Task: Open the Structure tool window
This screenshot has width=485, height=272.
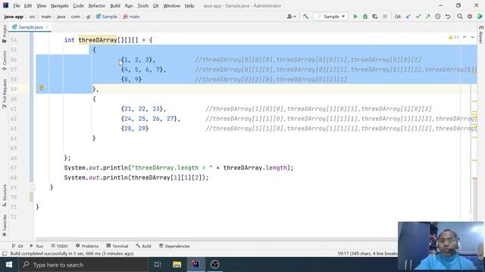Action: 5,196
